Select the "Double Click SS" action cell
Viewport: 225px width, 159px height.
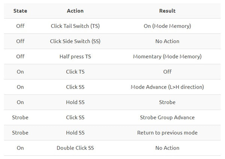pyautogui.click(x=75, y=148)
